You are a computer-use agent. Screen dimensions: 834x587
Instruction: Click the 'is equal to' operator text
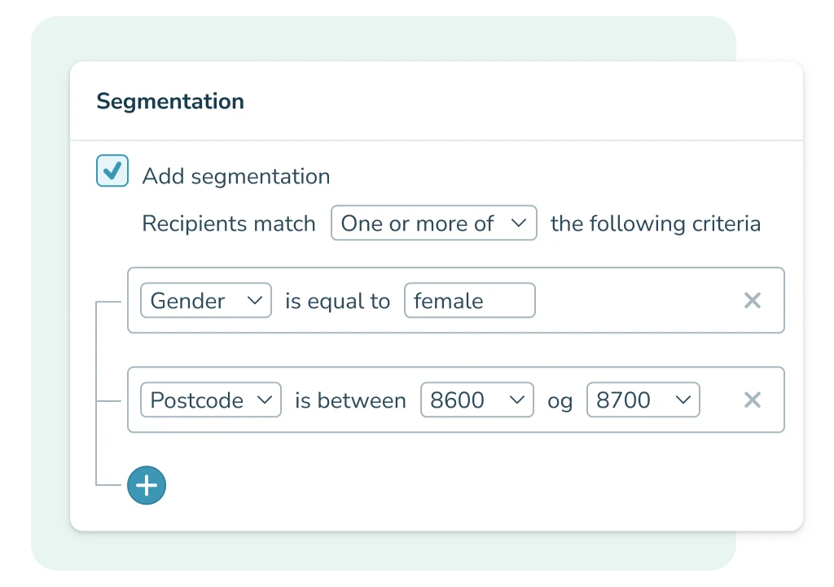[x=337, y=302]
